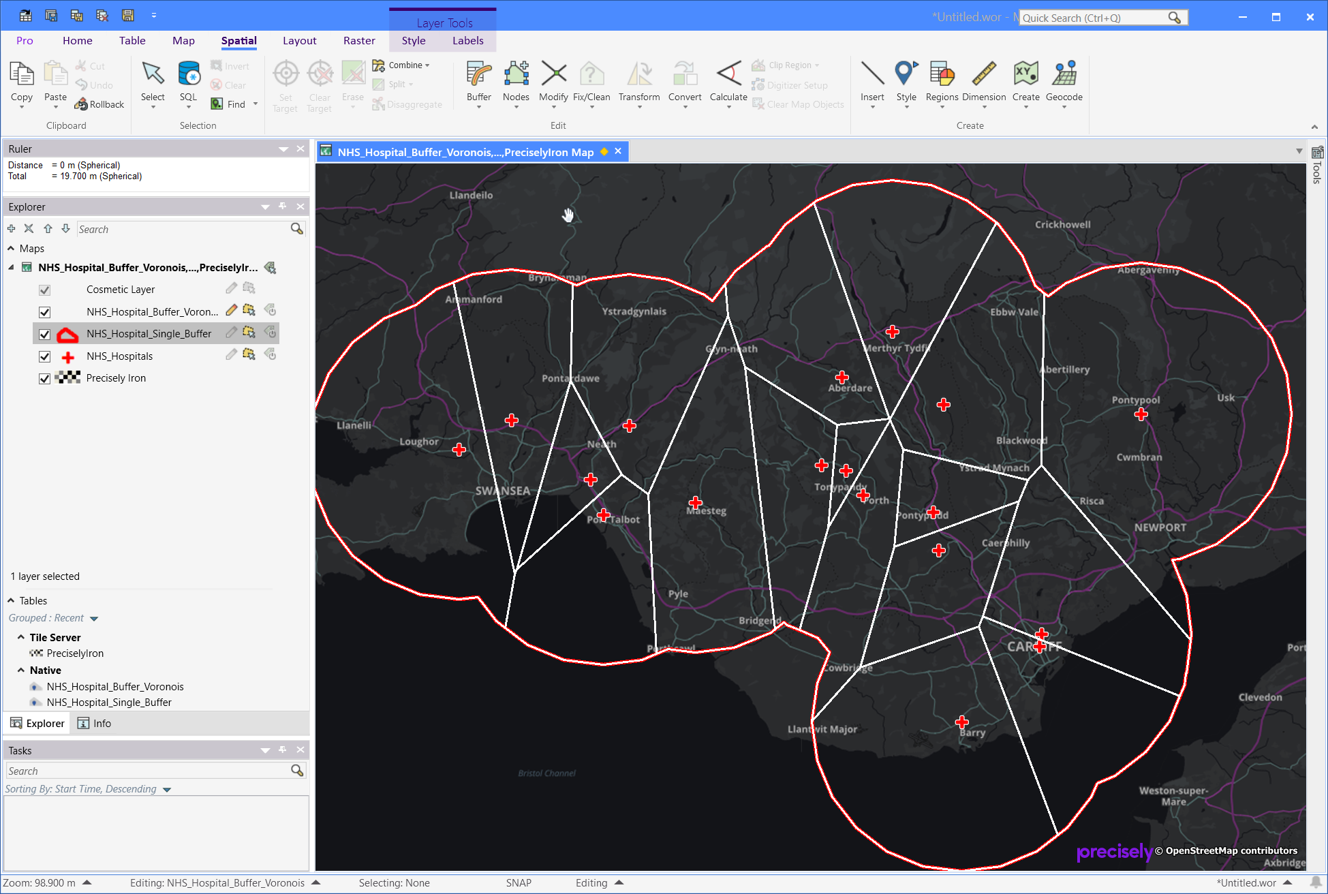Toggle NHS_Hospitals layer visibility checkbox
The width and height of the screenshot is (1328, 894).
pos(44,356)
